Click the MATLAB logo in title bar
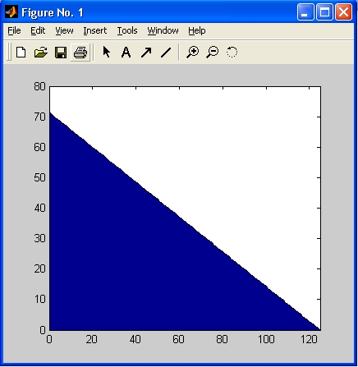Viewport: 358px width, 367px height. (x=11, y=12)
